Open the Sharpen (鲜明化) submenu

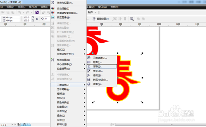(68, 124)
